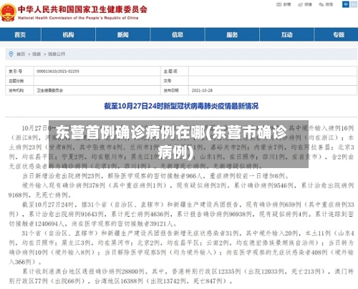
Task: Open the 机构 navigation tab
Action: (x=68, y=34)
